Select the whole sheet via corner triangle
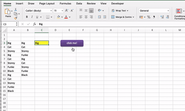Screen dimensions: 185x111 click(5, 30)
